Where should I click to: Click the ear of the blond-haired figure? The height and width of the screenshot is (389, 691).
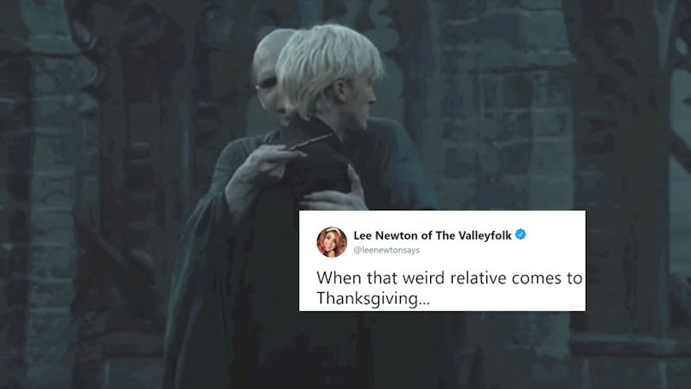click(342, 92)
